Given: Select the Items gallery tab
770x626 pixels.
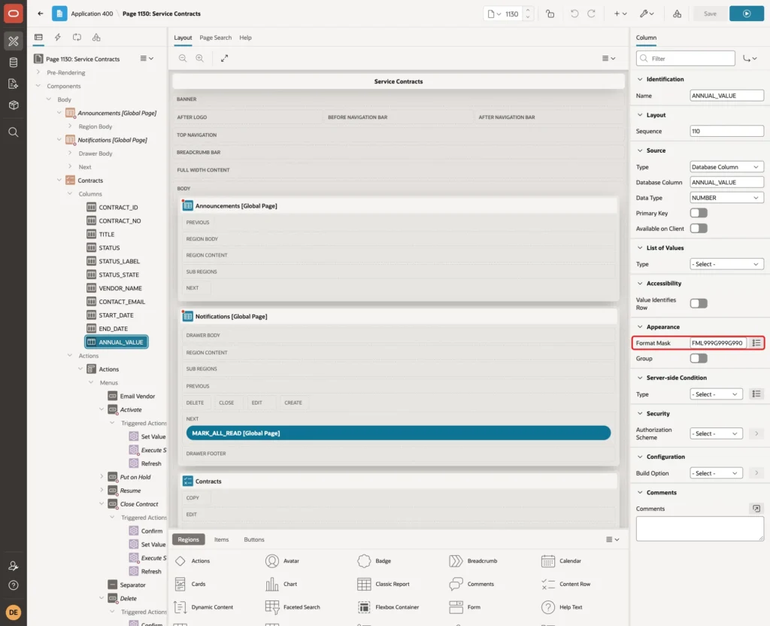Looking at the screenshot, I should [222, 539].
